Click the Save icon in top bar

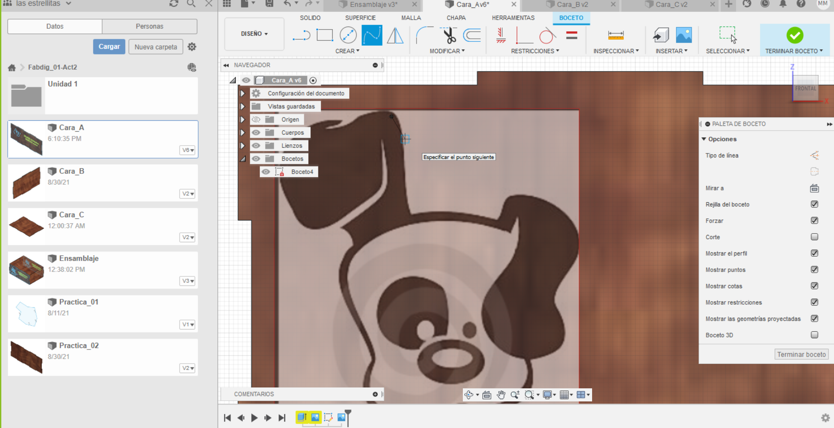[x=269, y=4]
